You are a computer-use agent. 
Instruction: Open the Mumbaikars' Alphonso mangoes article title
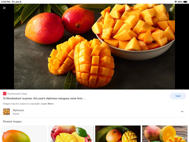point(44,99)
